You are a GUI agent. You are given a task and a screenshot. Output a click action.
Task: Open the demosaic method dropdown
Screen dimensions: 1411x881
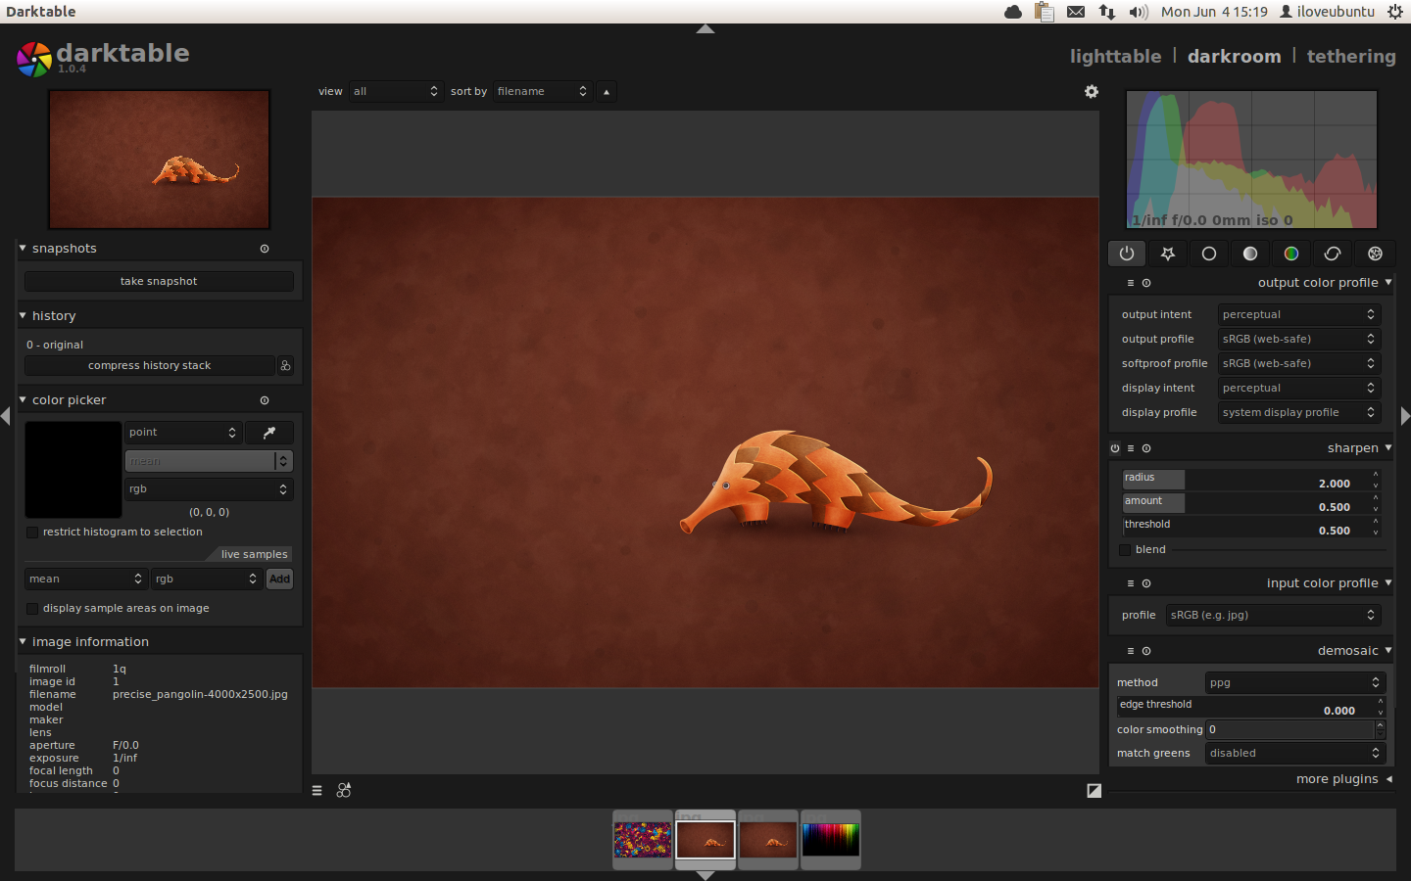1294,682
